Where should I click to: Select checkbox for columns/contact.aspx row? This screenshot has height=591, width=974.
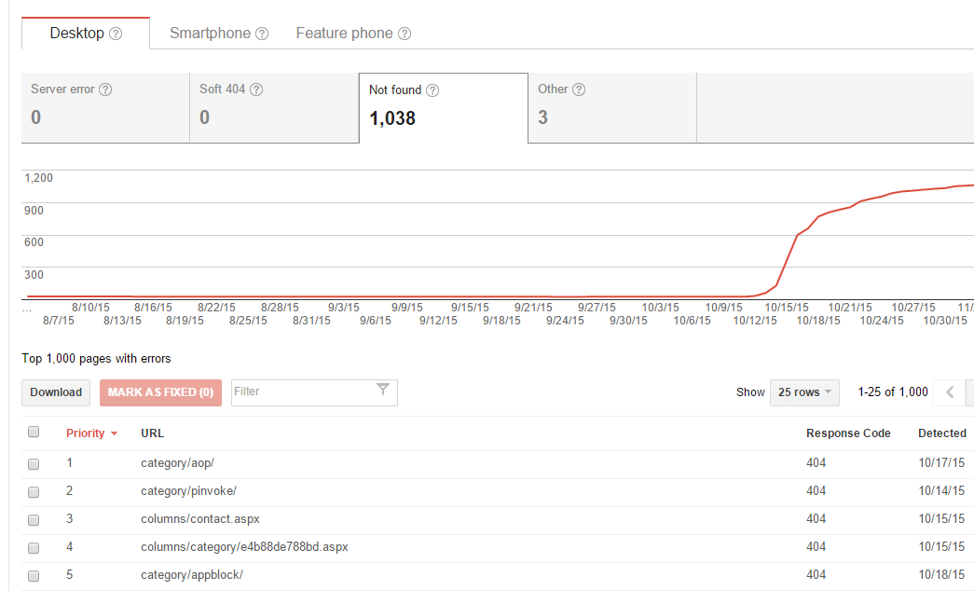click(x=34, y=519)
